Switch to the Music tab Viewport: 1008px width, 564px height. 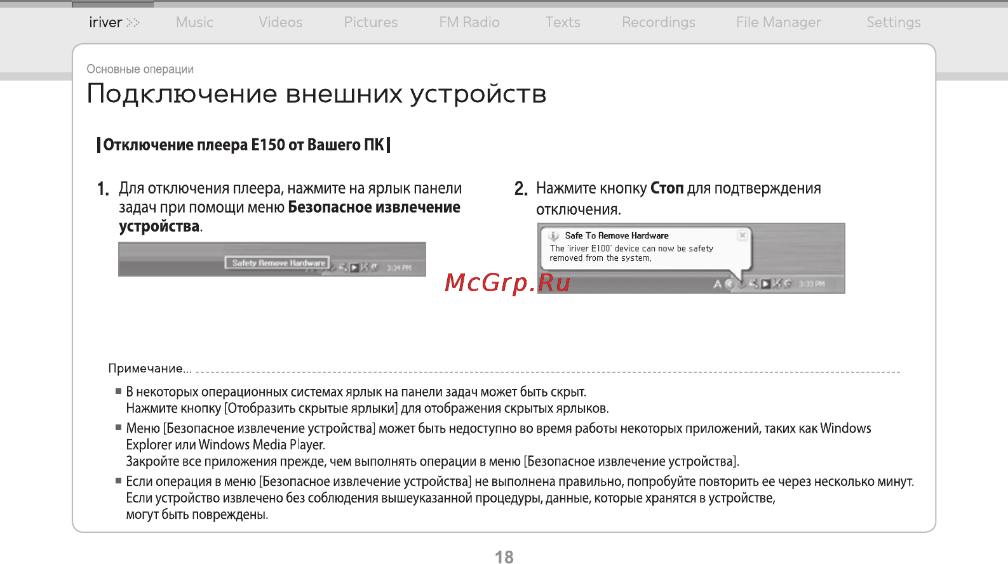[x=194, y=22]
